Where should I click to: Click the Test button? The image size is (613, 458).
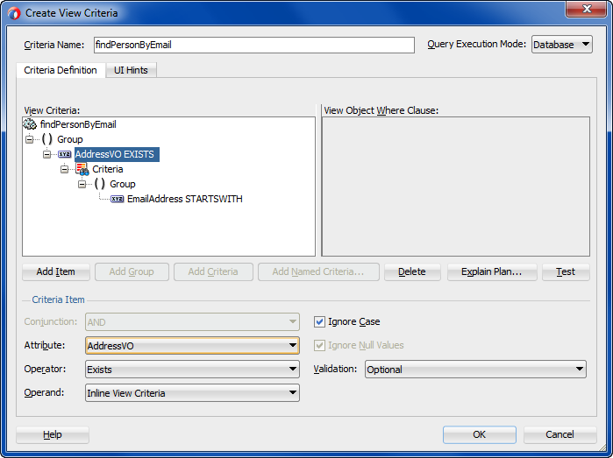point(567,271)
